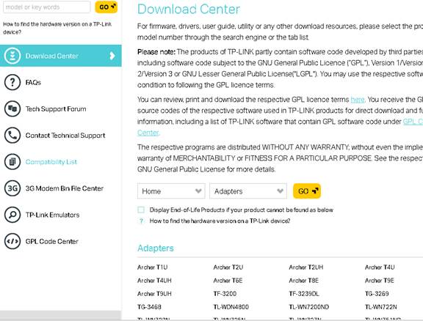Click the Adapters section heading
The image size is (423, 321).
156,248
